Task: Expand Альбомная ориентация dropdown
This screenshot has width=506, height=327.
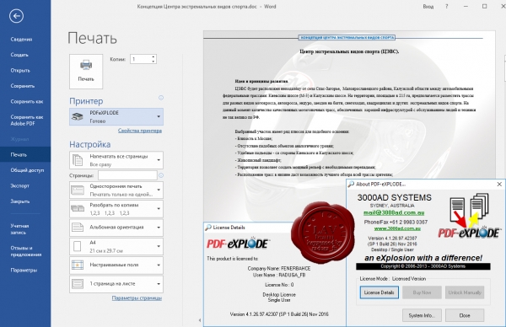Action: tap(116, 228)
